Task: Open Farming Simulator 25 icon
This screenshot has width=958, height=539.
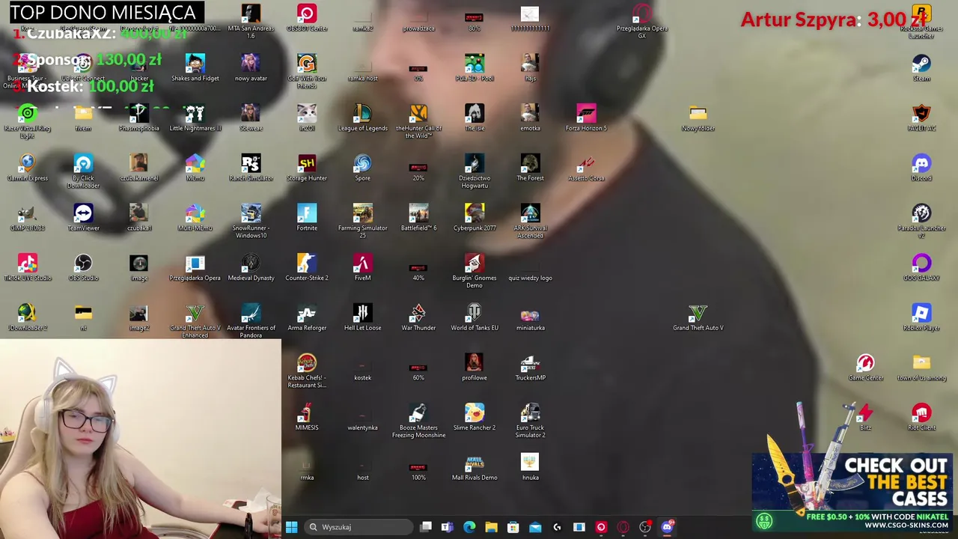Action: point(362,222)
